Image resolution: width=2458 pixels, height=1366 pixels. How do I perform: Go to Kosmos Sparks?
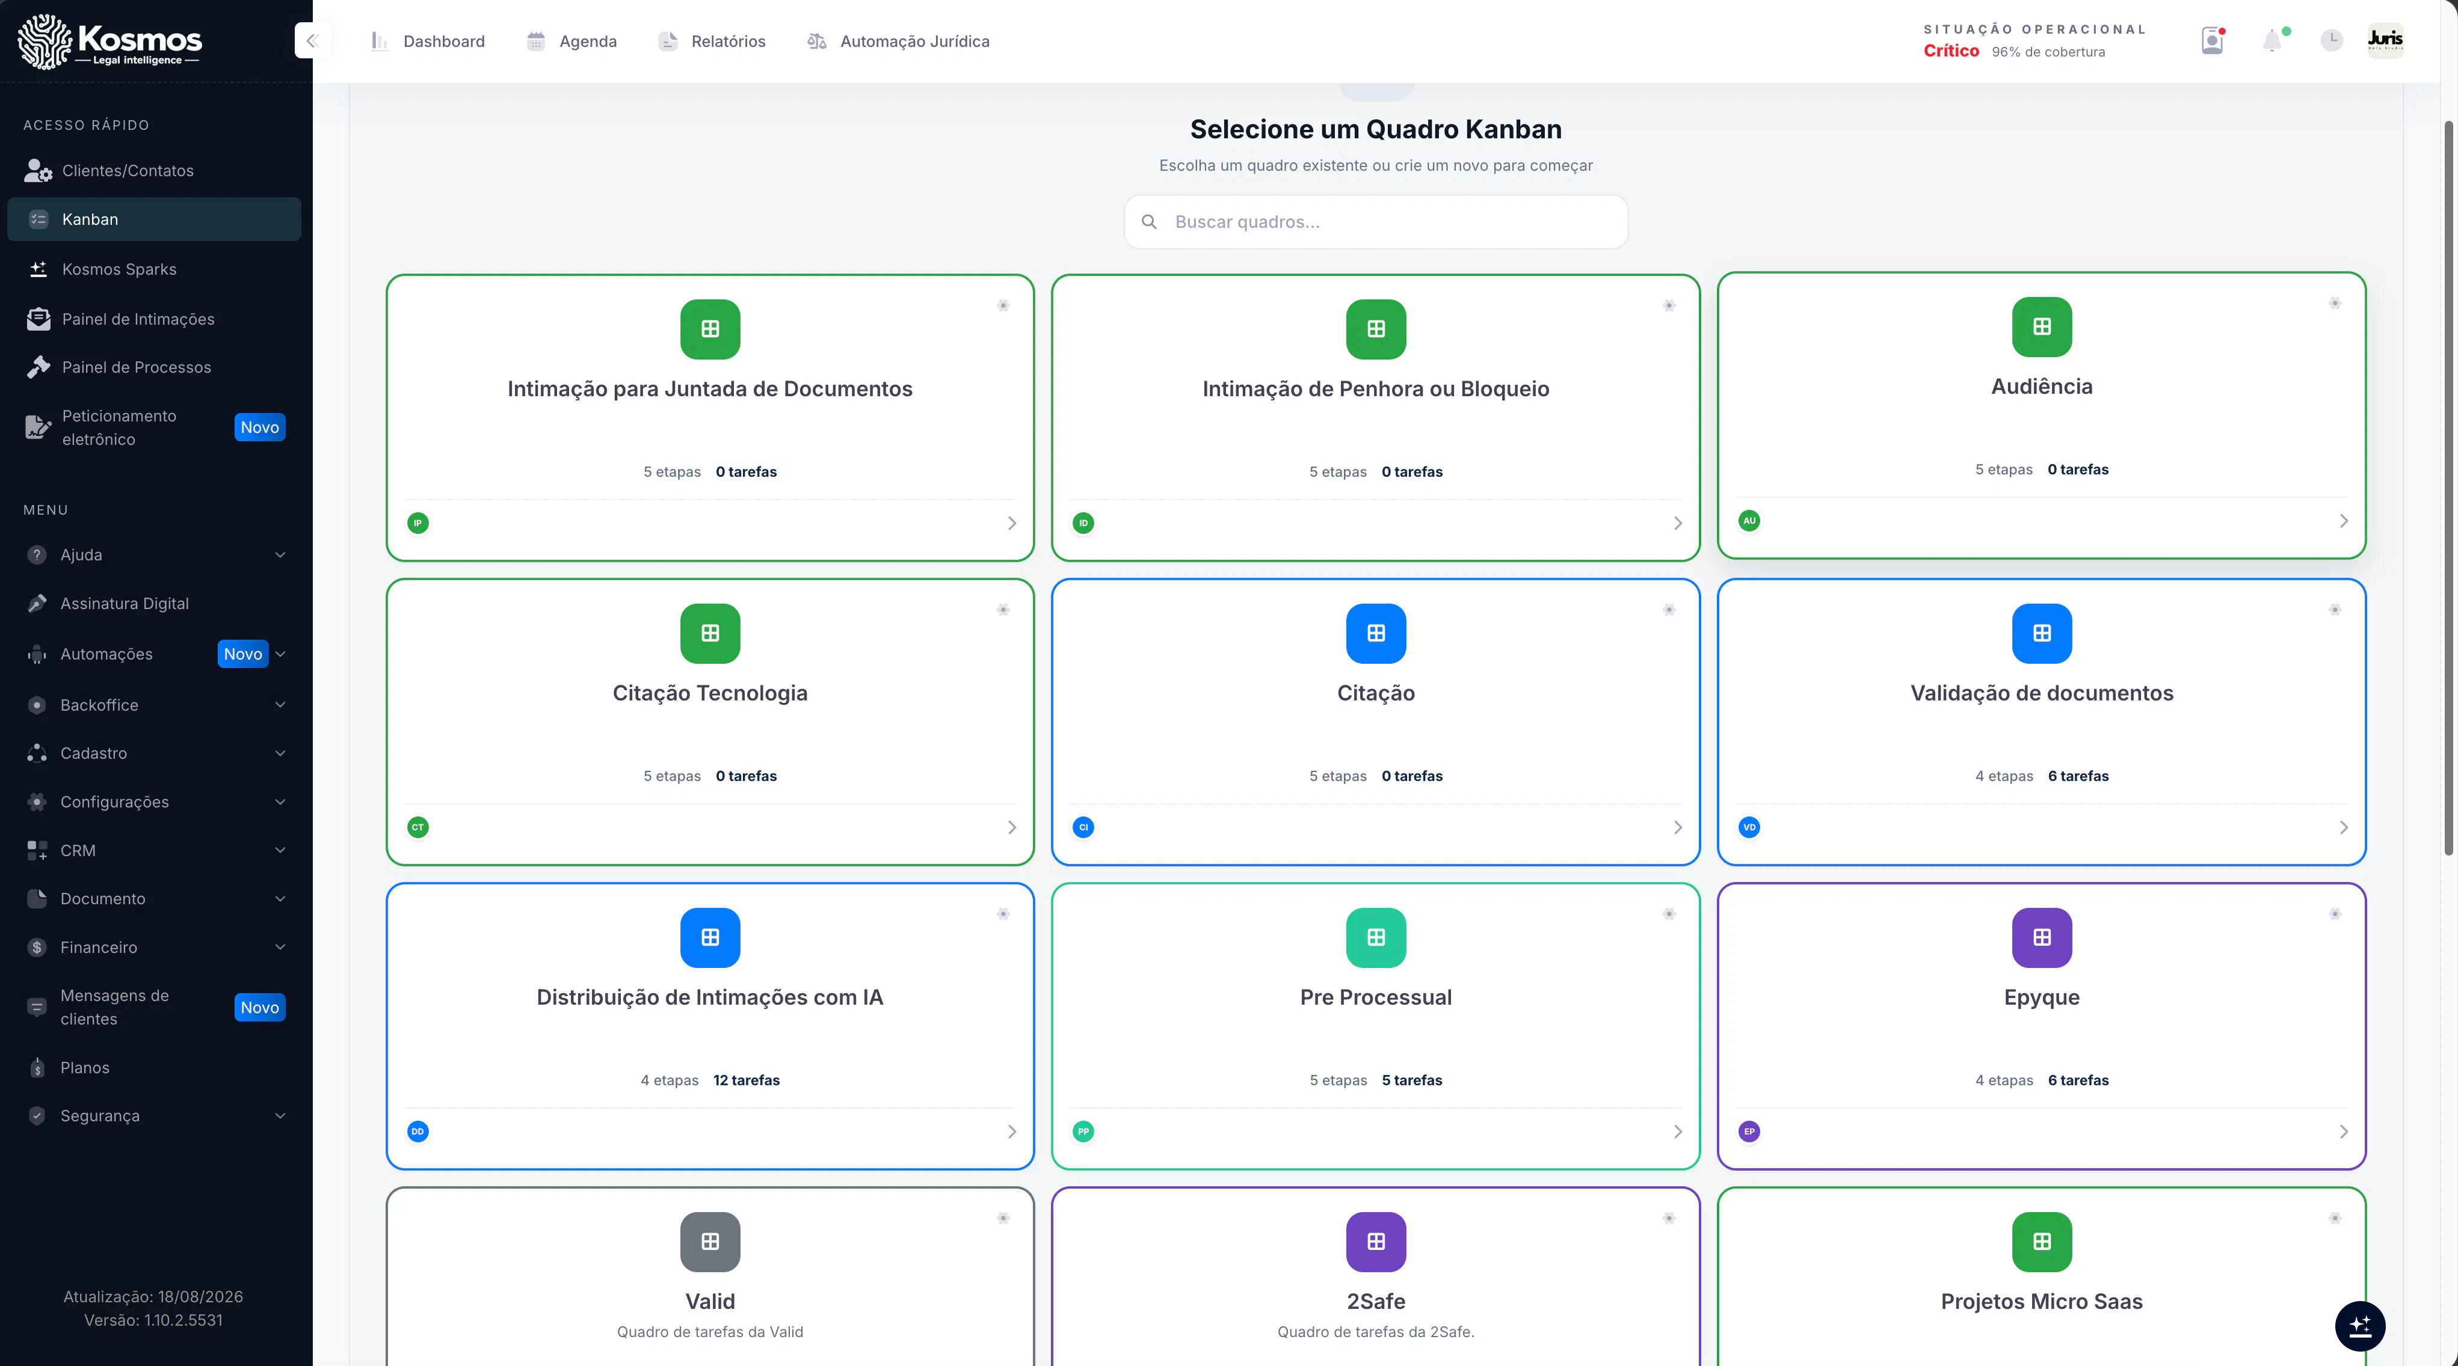point(155,269)
